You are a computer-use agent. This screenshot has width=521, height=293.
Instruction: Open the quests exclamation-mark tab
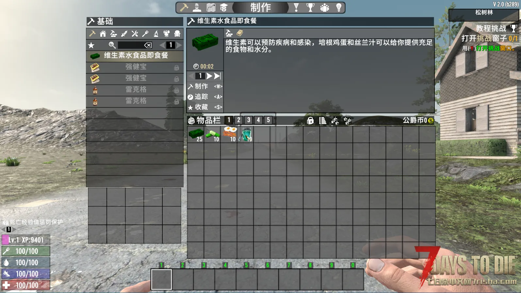(296, 7)
